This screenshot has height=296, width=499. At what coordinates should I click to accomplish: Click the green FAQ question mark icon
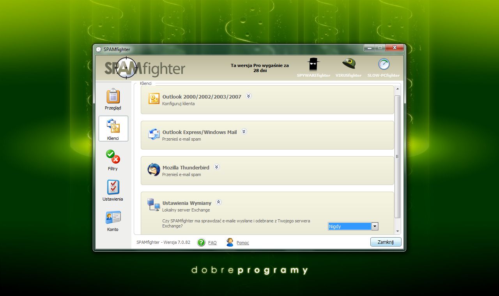click(201, 242)
